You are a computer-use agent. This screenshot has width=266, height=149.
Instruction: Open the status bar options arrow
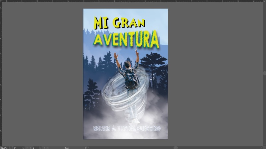pyautogui.click(x=86, y=148)
